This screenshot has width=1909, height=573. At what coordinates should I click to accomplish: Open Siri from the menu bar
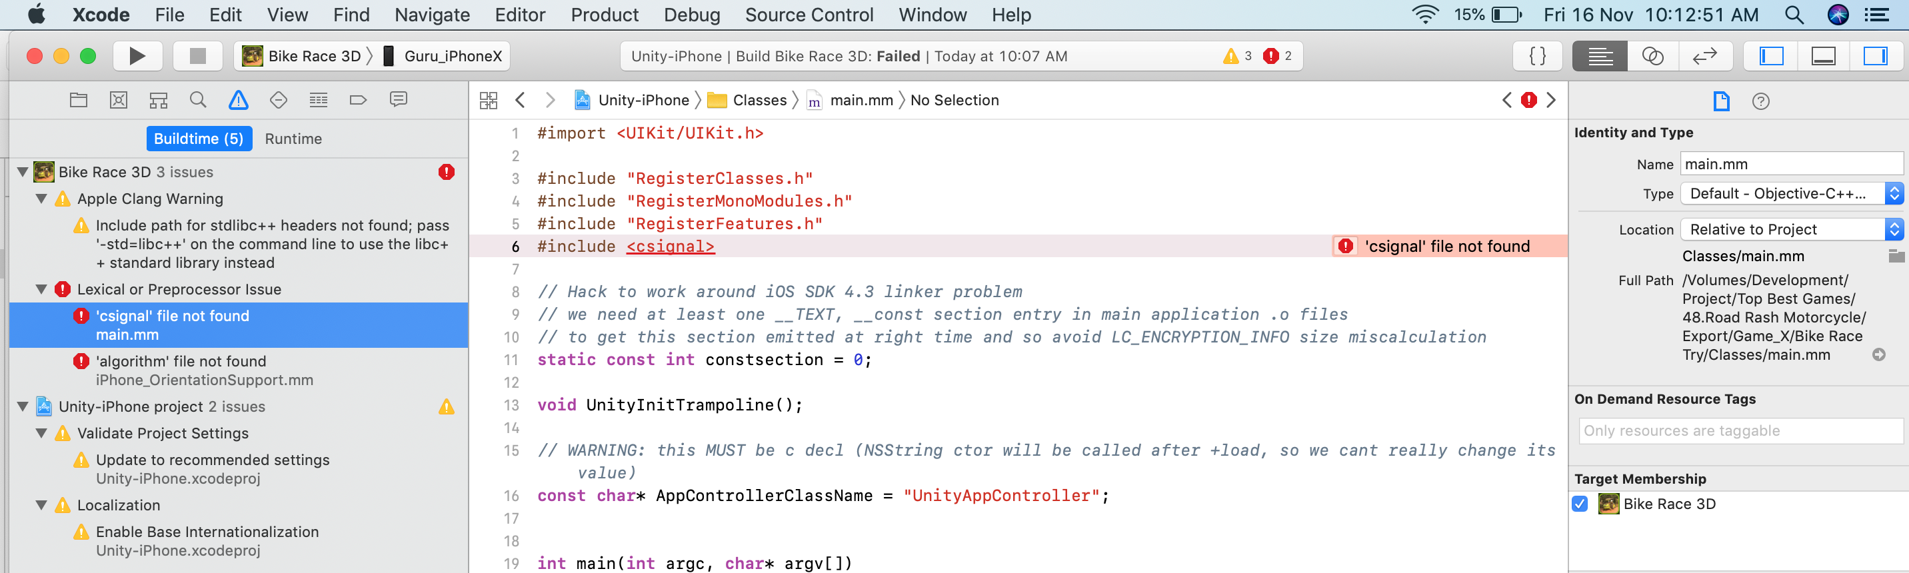[x=1838, y=15]
